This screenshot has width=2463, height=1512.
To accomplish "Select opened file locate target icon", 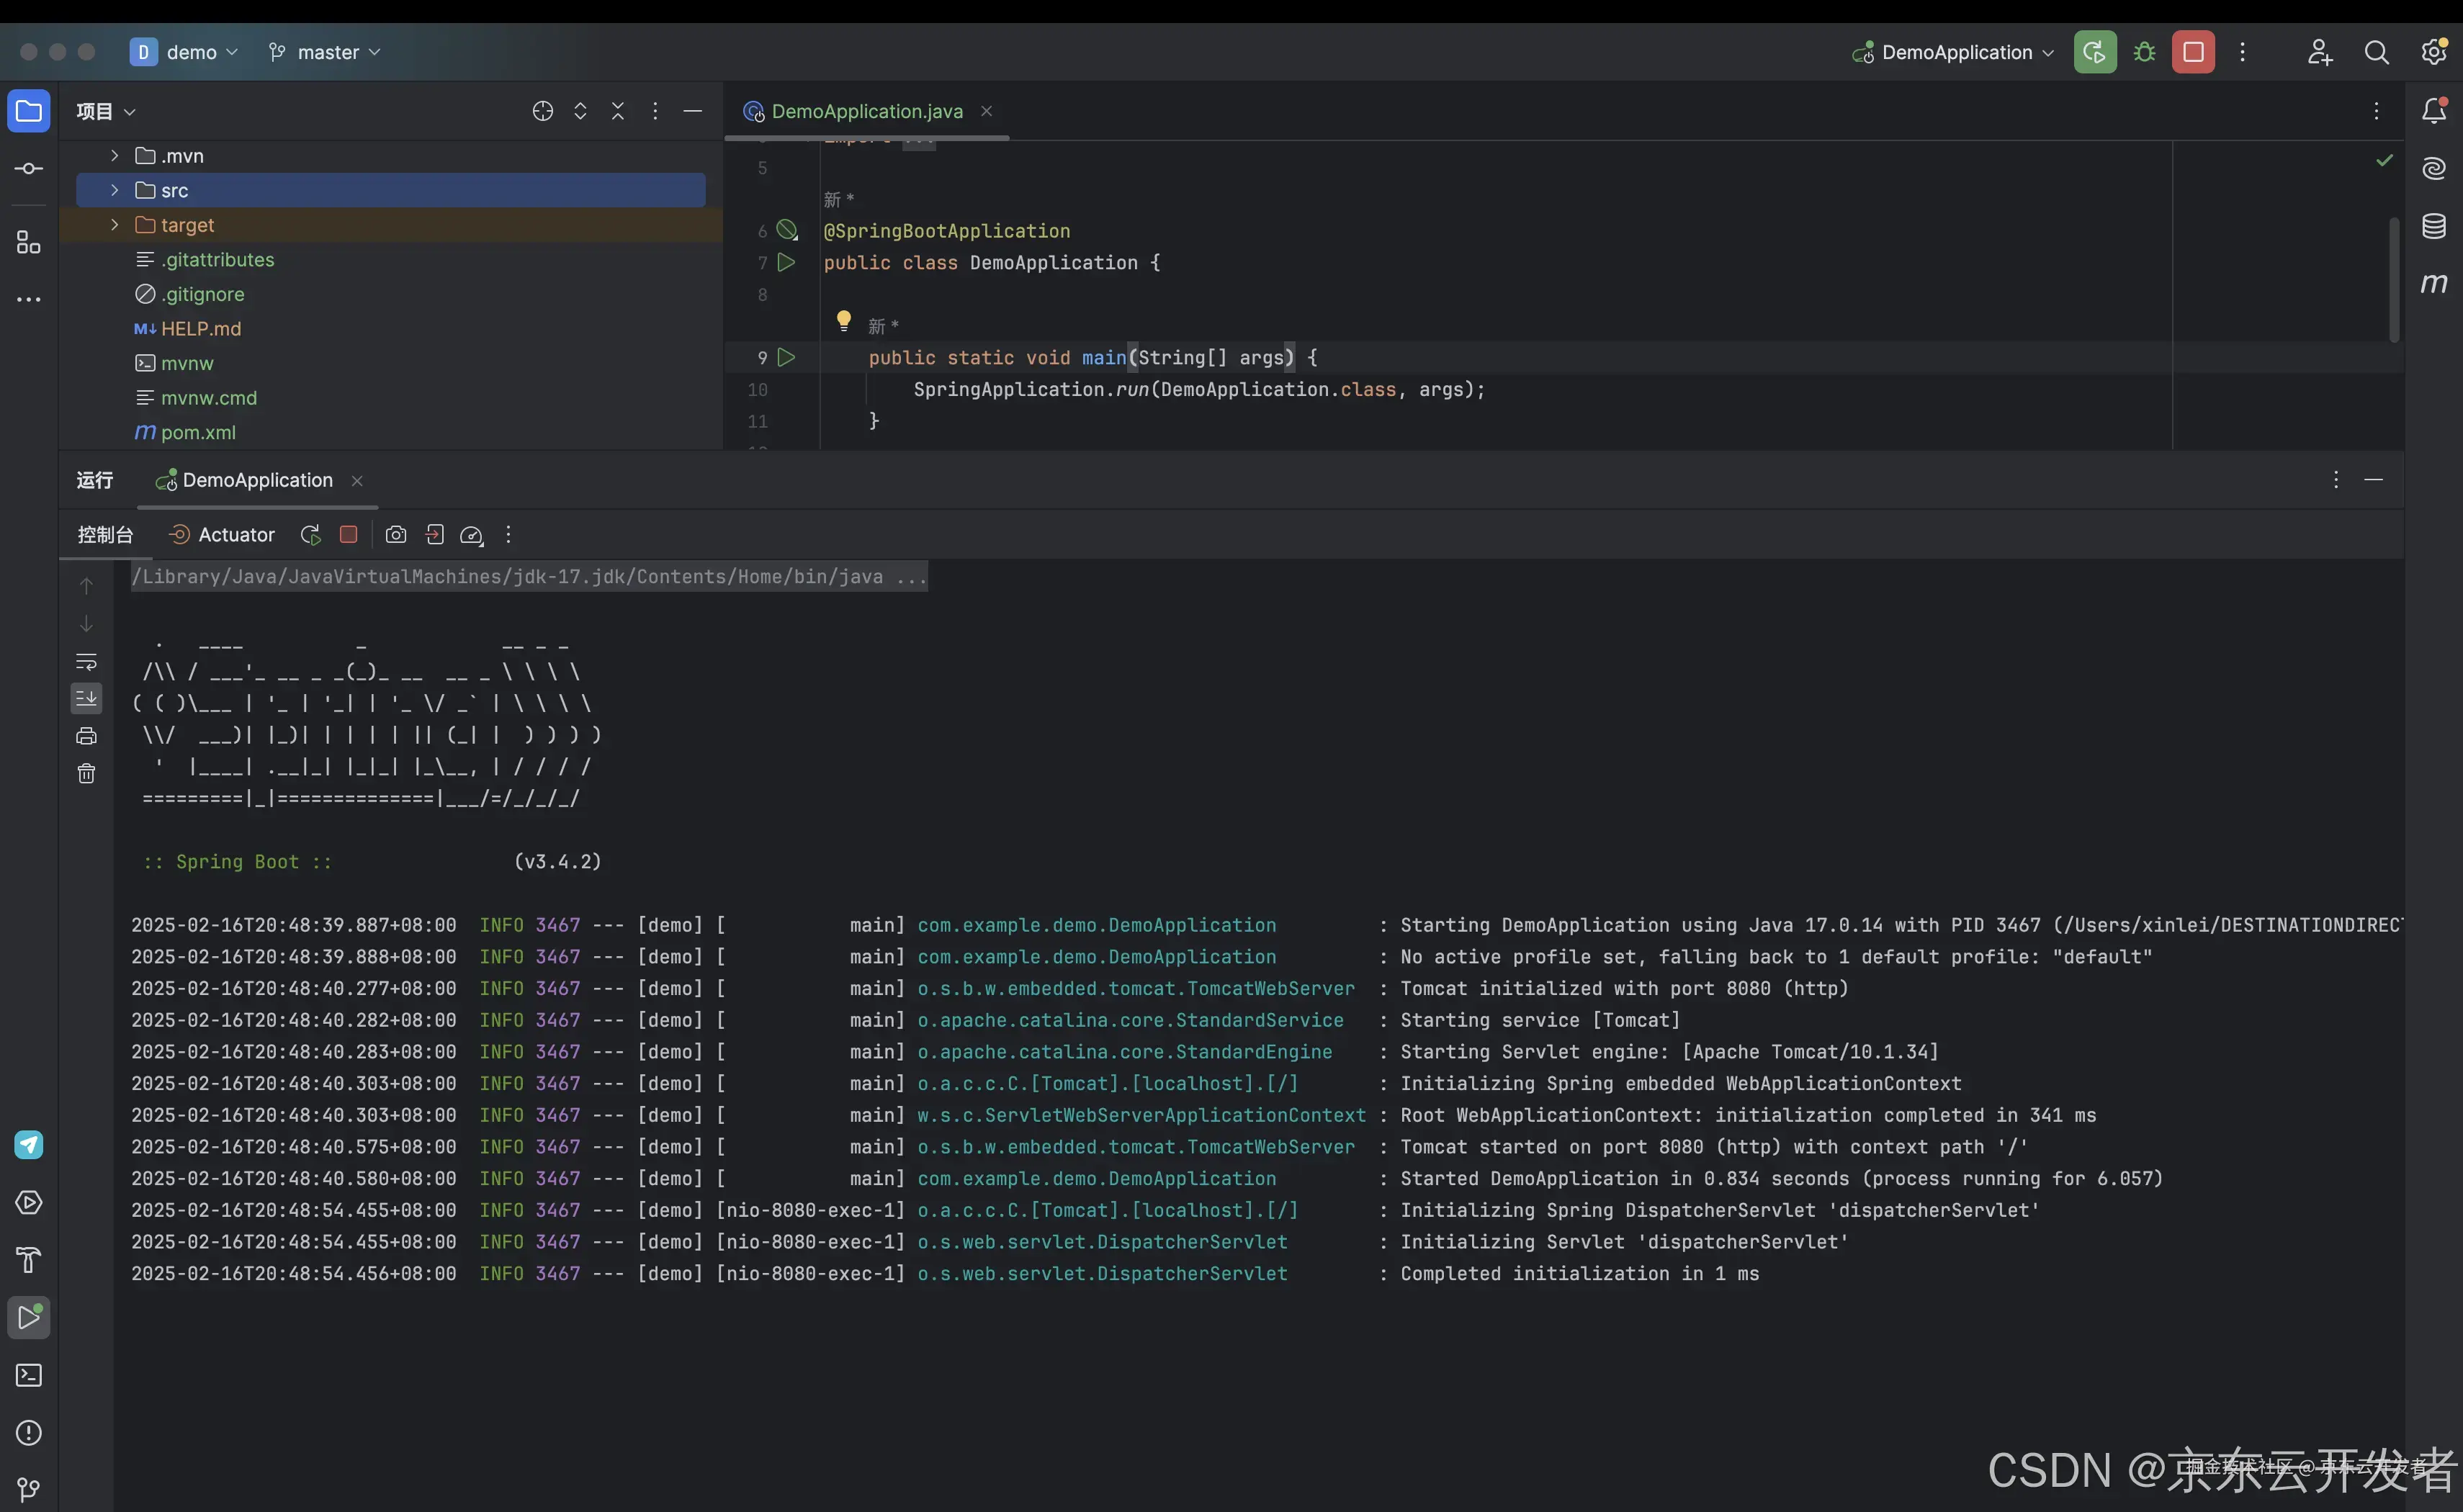I will (543, 111).
